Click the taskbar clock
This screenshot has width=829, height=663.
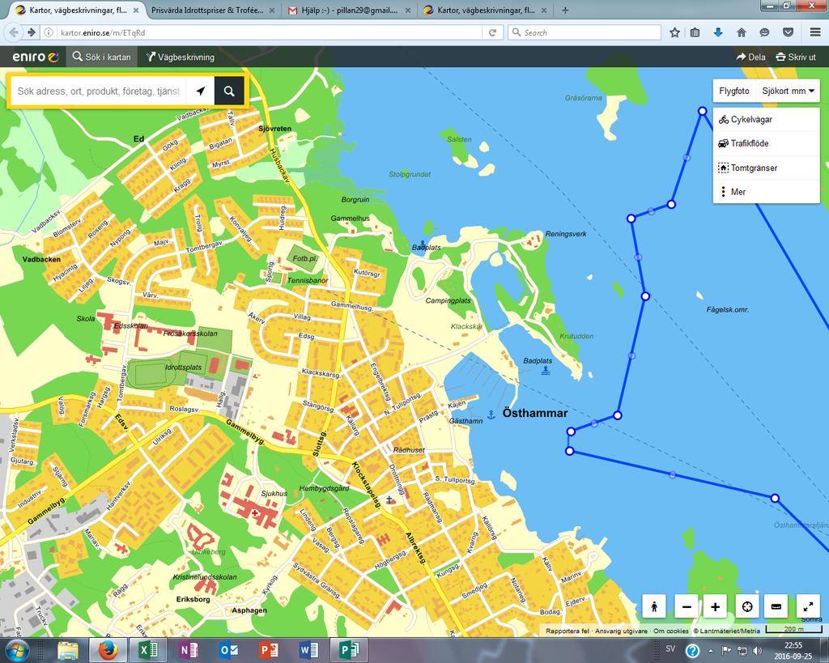[x=793, y=650]
